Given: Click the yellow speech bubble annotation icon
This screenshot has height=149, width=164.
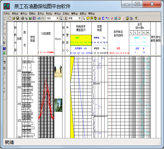Looking at the screenshot, I should (x=88, y=18).
